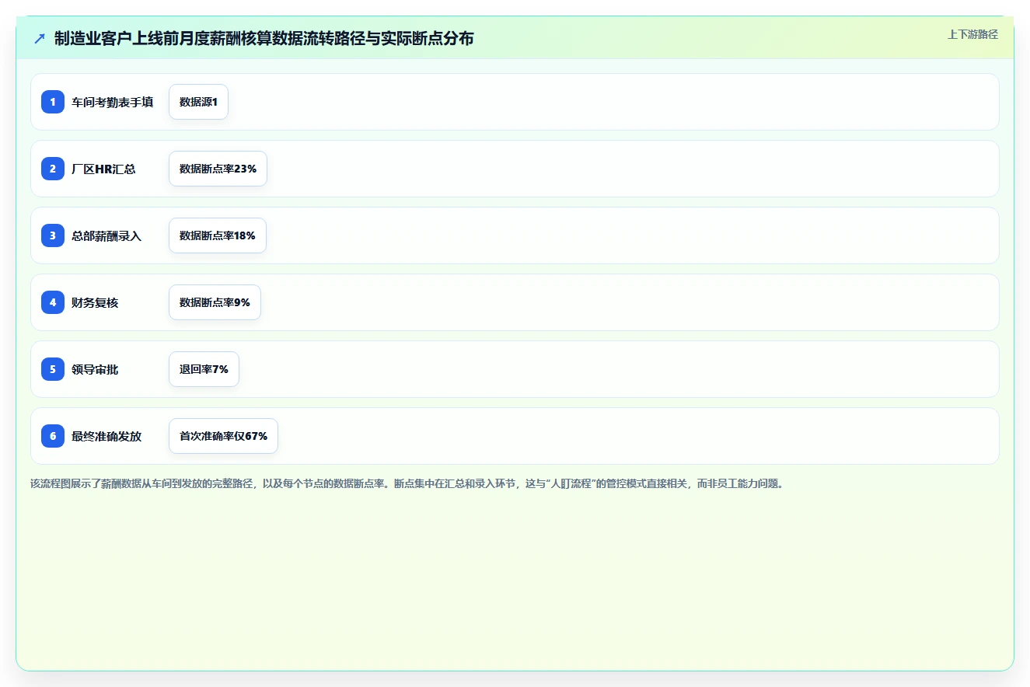
Task: Select the 车间考勤表手填 step label
Action: (x=113, y=102)
